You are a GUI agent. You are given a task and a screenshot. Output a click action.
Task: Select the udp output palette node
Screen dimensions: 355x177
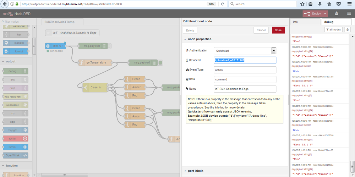pyautogui.click(x=16, y=122)
